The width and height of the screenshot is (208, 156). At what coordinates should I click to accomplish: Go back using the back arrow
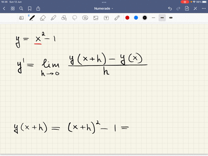[4, 9]
